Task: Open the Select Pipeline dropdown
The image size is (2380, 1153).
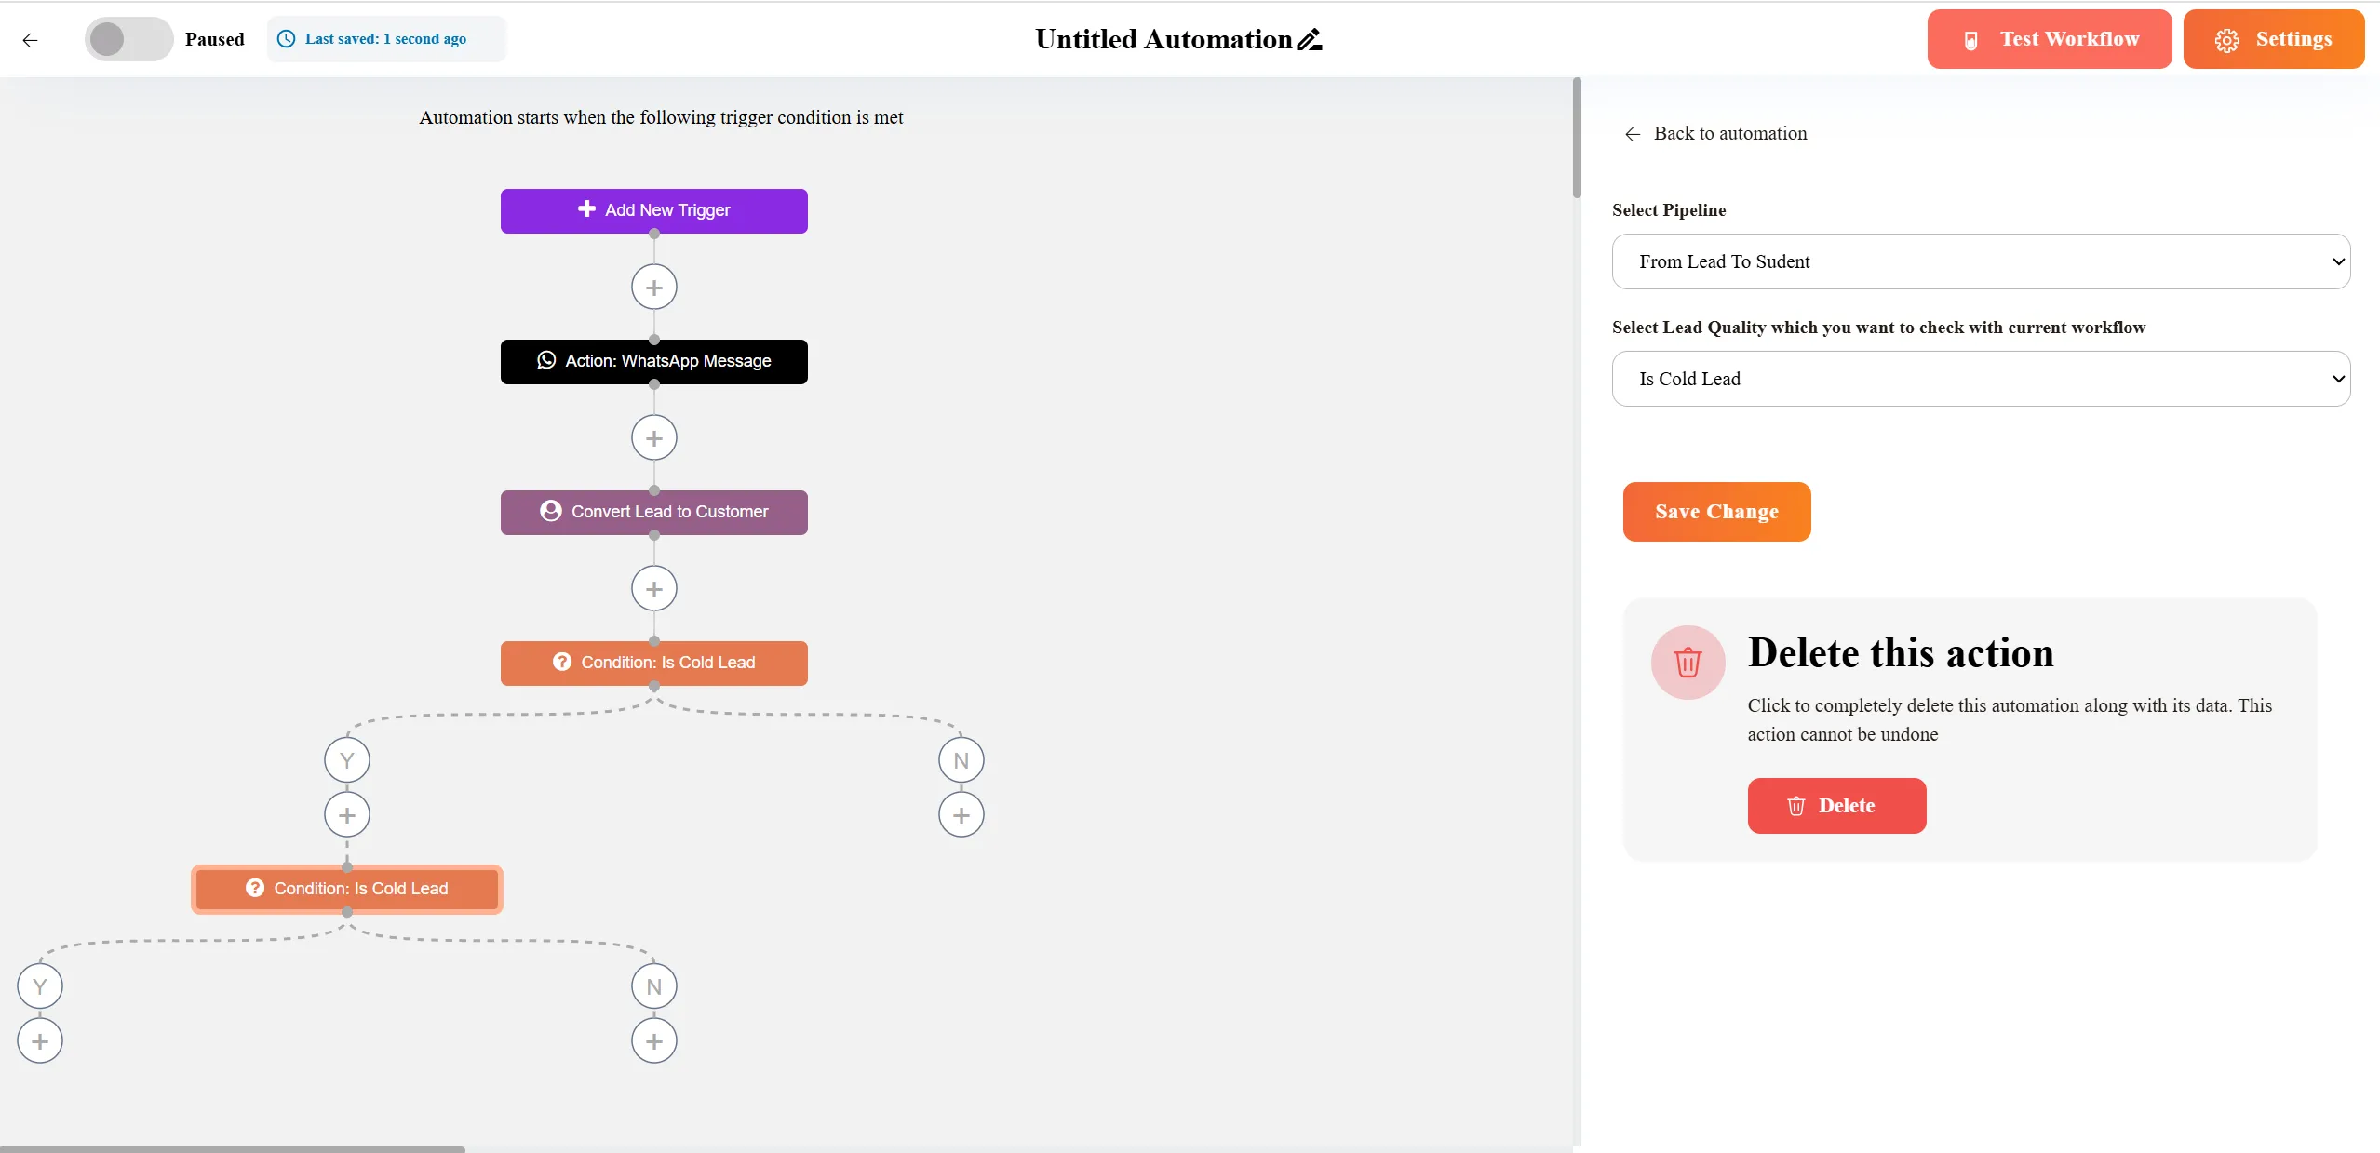Action: pos(1980,261)
